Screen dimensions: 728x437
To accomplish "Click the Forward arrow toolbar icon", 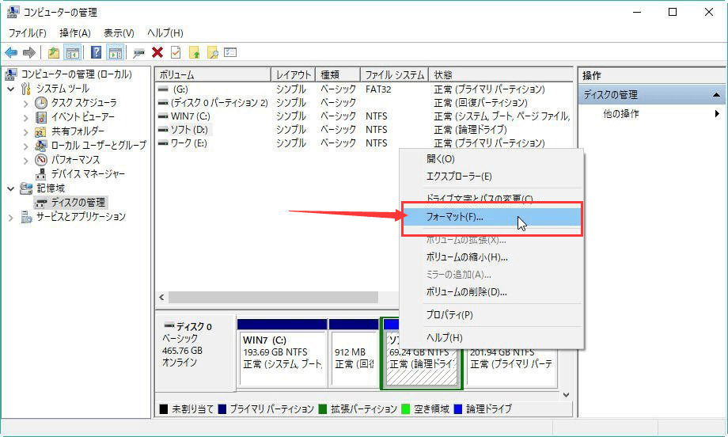I will 29,52.
